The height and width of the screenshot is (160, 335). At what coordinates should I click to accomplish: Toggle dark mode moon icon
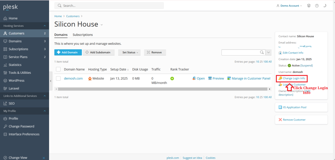325,6
